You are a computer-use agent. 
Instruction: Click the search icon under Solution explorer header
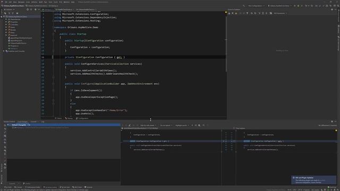click(x=5, y=13)
